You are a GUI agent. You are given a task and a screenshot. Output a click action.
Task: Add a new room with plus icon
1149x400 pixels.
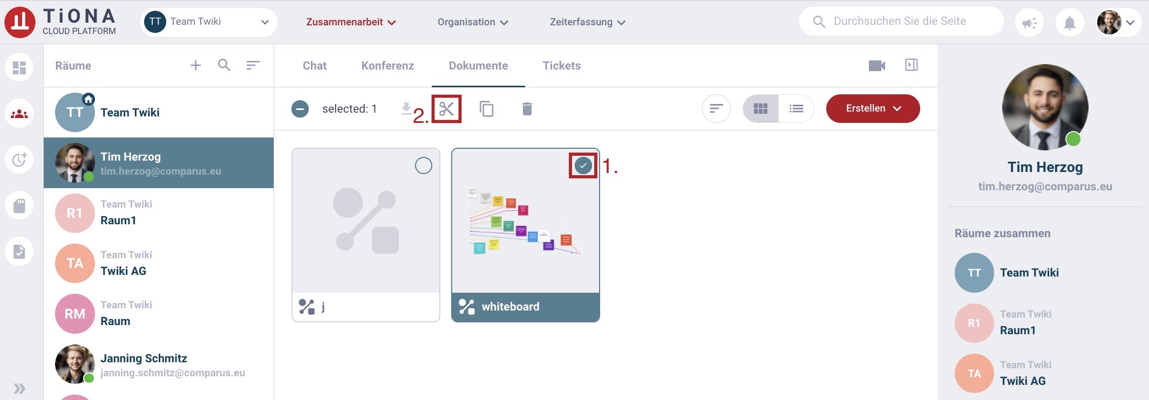coord(195,65)
